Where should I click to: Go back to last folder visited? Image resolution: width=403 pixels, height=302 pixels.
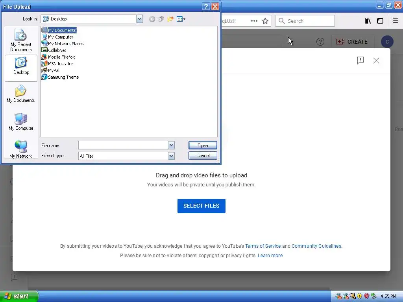click(152, 19)
